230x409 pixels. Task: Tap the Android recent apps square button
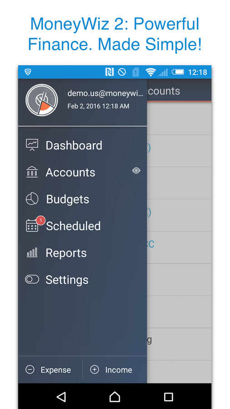[x=169, y=397]
